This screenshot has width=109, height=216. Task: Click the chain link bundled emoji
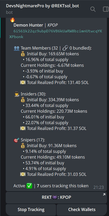65,48
